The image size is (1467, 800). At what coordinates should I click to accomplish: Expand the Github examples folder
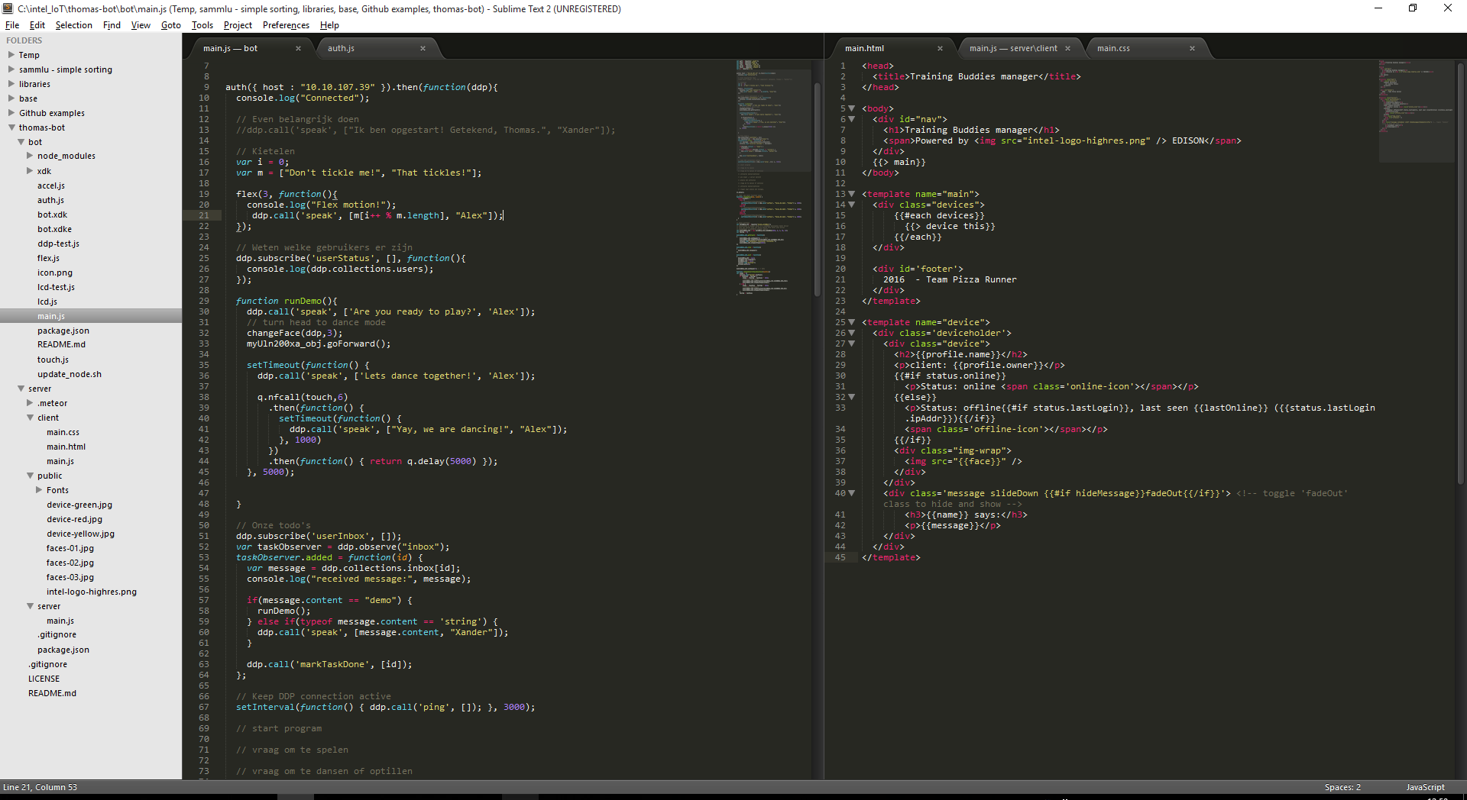(x=11, y=113)
